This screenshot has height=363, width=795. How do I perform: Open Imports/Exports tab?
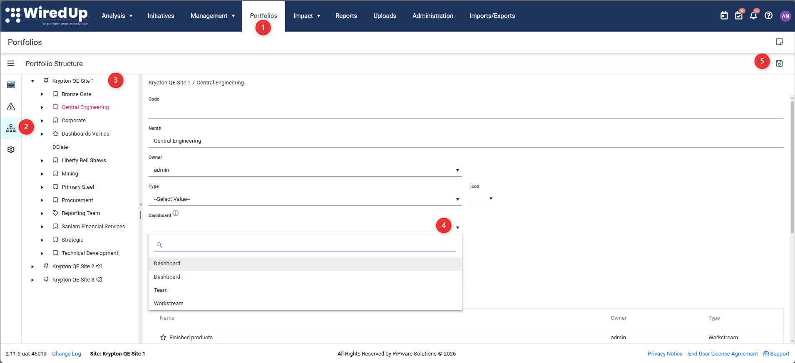click(492, 16)
